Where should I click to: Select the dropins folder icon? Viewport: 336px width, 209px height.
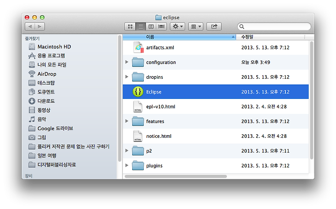pyautogui.click(x=138, y=77)
